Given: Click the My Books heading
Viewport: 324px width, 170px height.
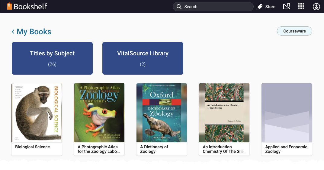Looking at the screenshot, I should (34, 32).
